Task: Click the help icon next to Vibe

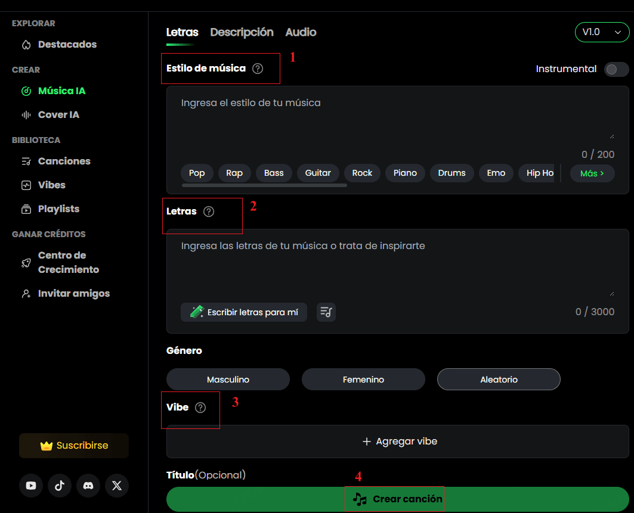Action: (200, 408)
